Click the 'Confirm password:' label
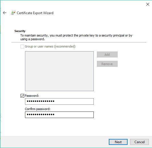 38,109
